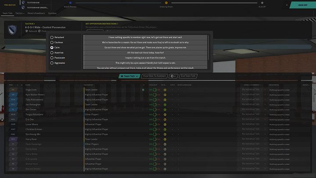Viewport: 316px width, 178px height.
Task: Choose the 'All the best out there today' talk
Action: 145,53
